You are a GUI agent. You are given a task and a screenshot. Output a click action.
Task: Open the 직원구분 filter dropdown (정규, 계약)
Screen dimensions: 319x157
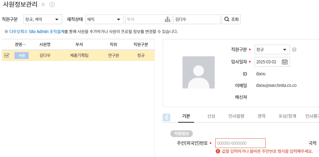(43, 19)
